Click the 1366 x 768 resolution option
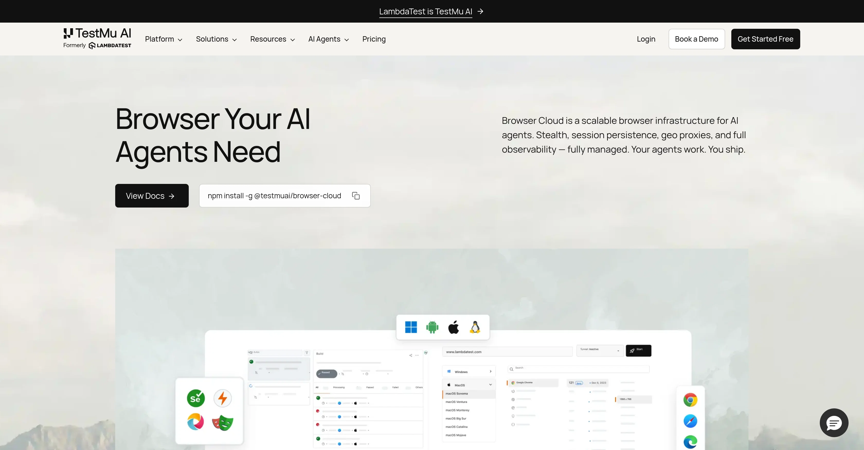Screen dimensions: 864x450 (x=633, y=399)
